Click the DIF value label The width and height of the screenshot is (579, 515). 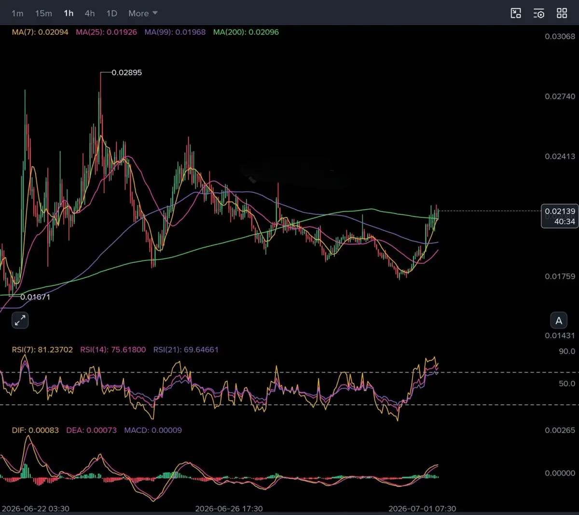click(35, 430)
